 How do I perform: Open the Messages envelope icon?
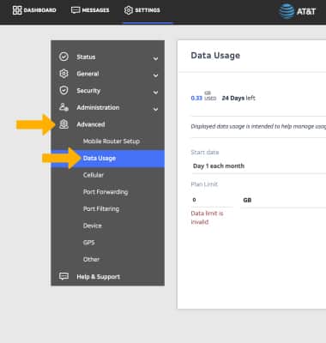tap(75, 10)
